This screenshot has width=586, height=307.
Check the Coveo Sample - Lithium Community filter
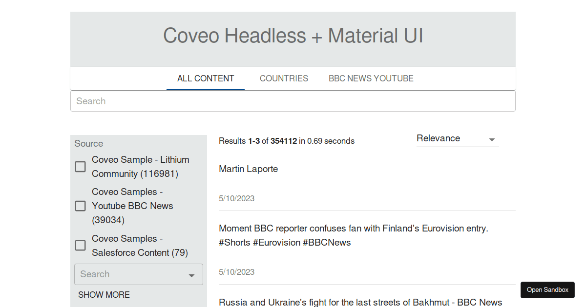(x=80, y=167)
